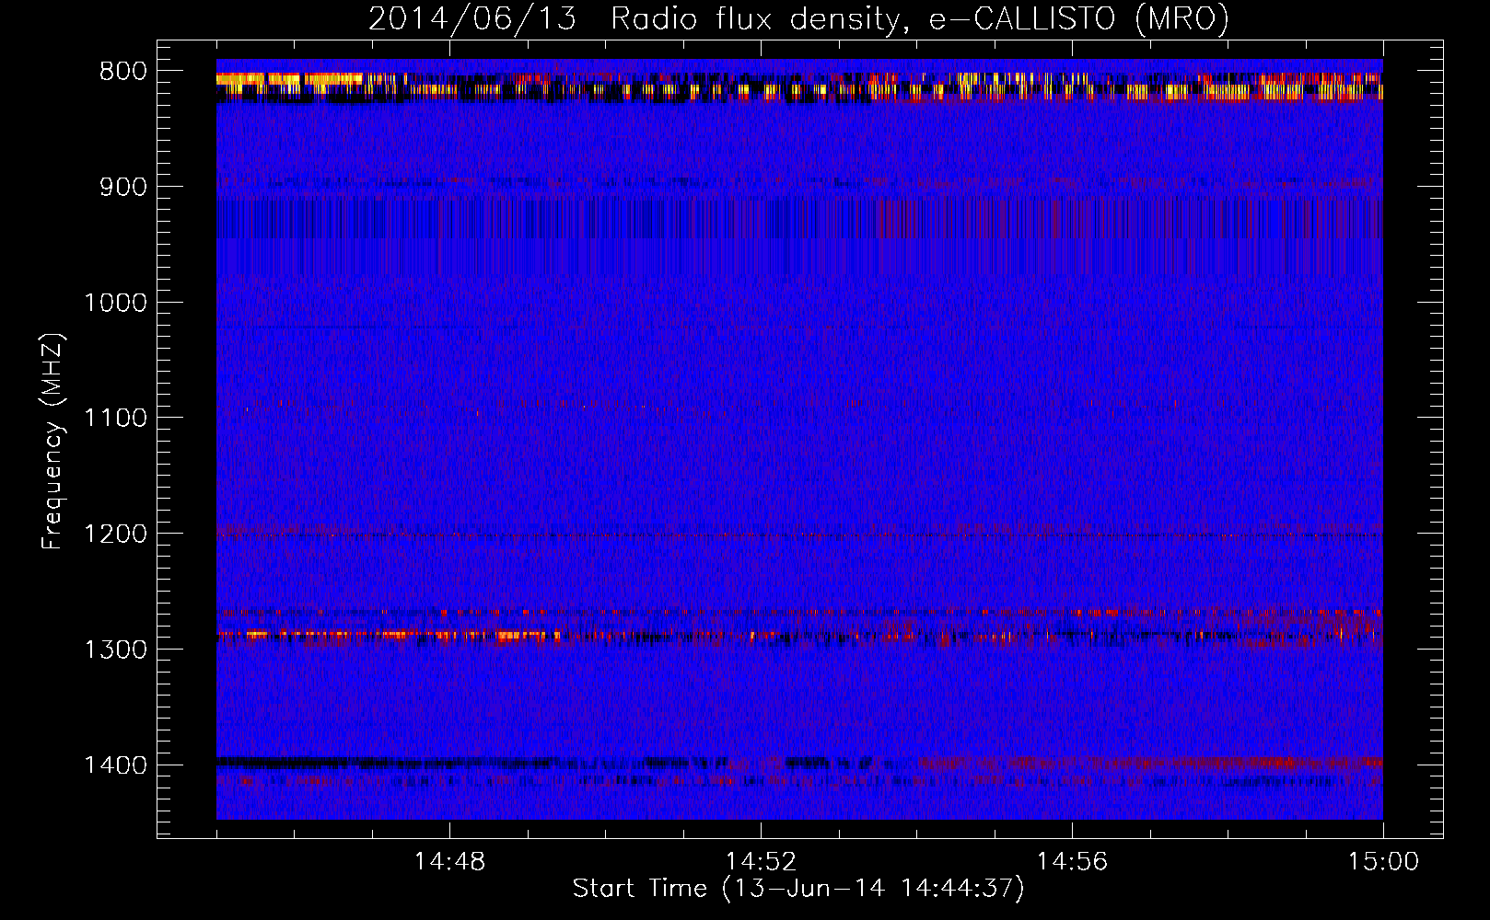
Task: Select the 1000 frequency axis label
Action: pos(116,303)
